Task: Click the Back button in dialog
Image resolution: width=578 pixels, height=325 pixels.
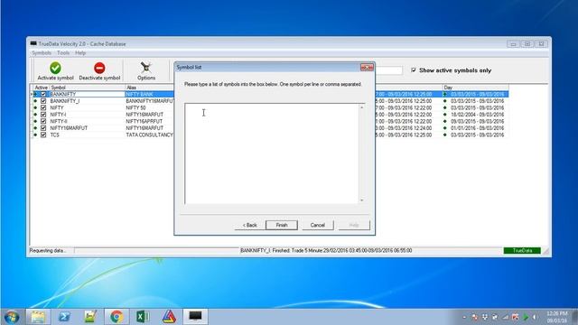Action: click(x=250, y=225)
